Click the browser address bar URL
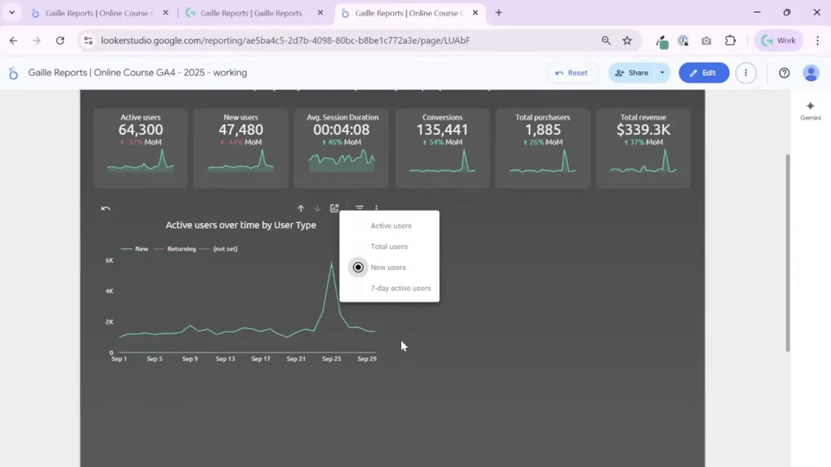This screenshot has height=467, width=831. [286, 40]
